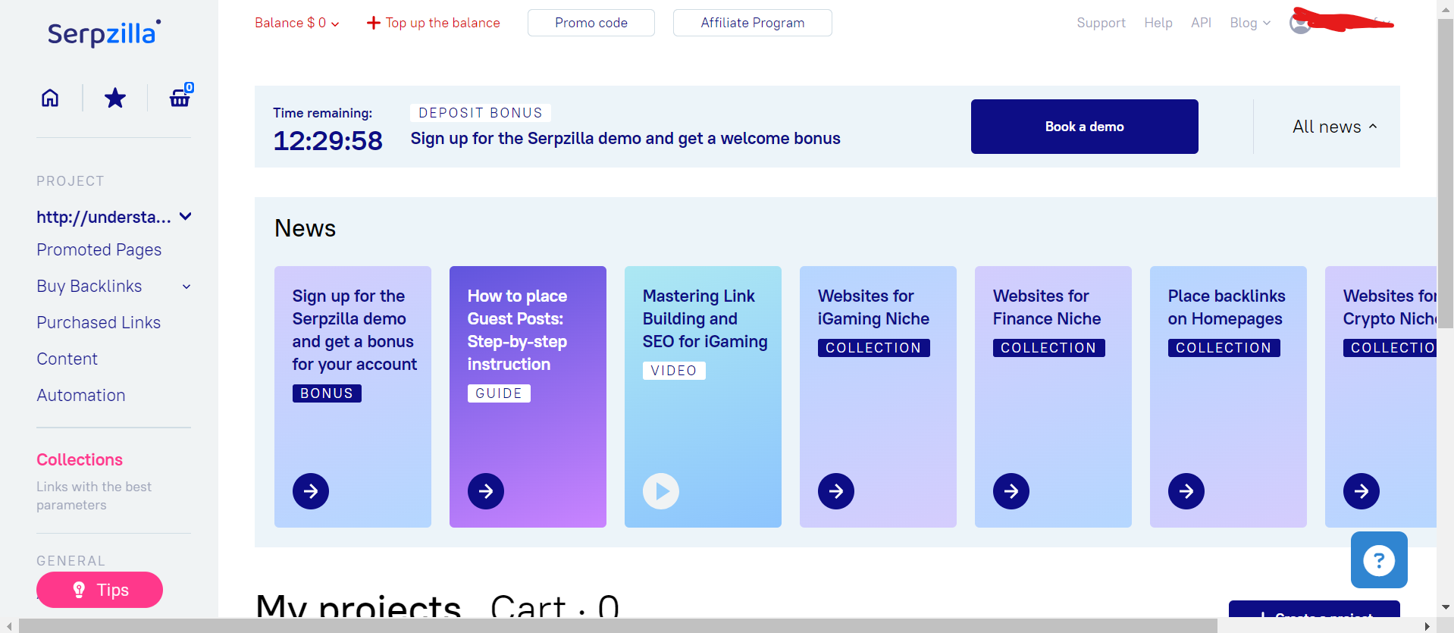Click the VIDEO tag on iGaming SEO card
Screen dimensions: 1454x633
coord(674,371)
